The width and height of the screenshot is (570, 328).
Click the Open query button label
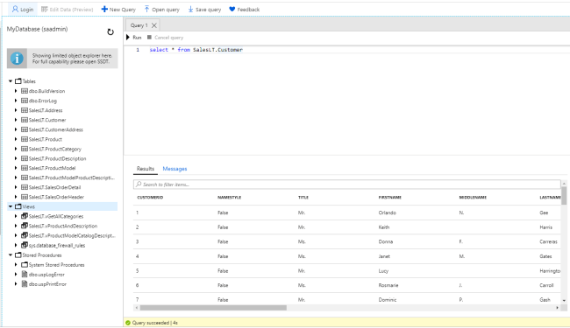(x=166, y=10)
